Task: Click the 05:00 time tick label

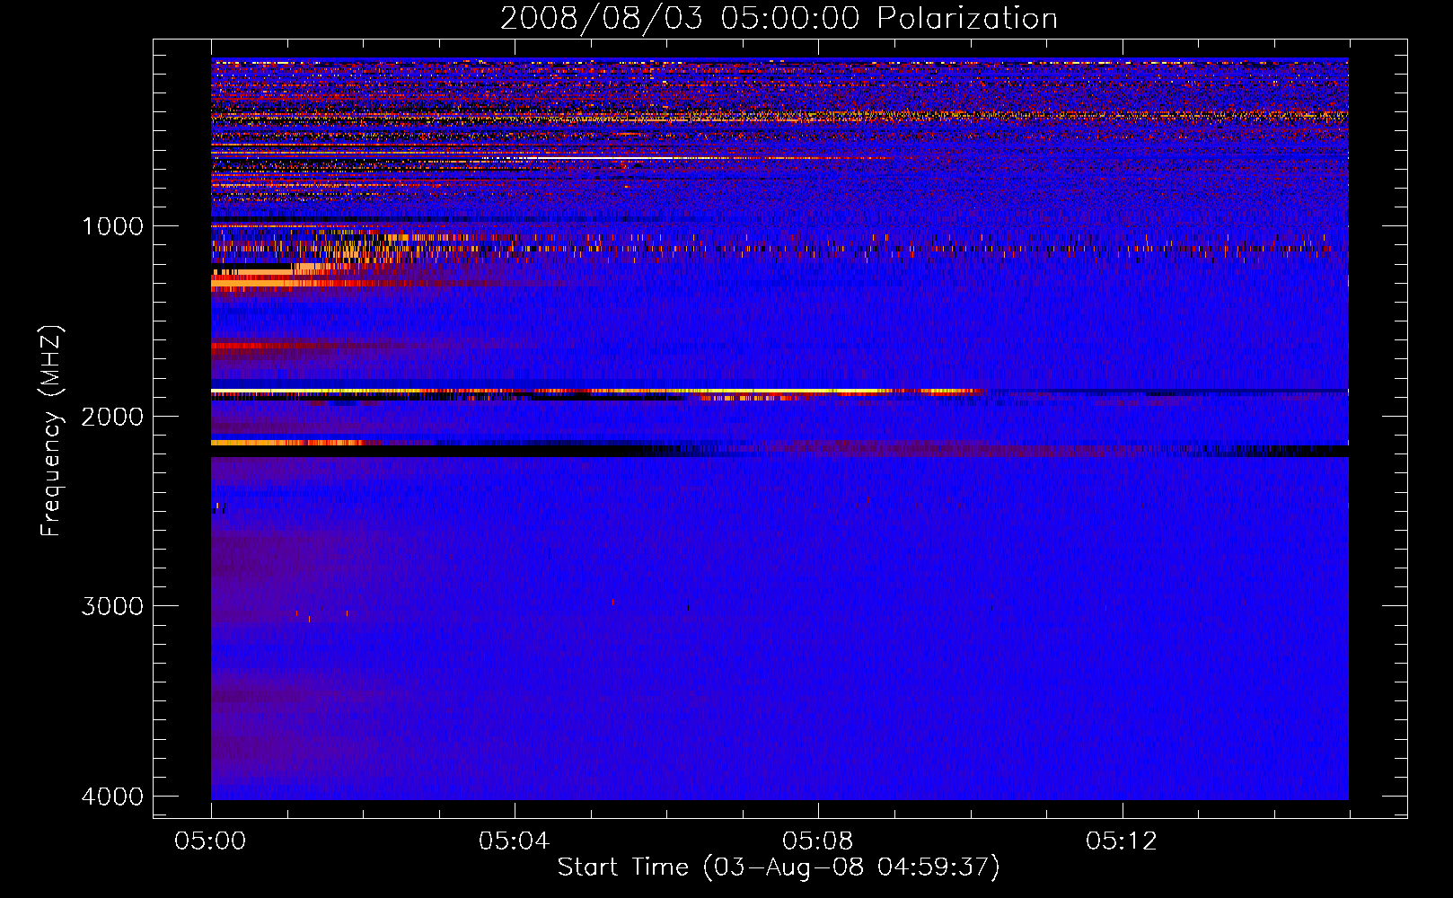Action: pos(211,841)
